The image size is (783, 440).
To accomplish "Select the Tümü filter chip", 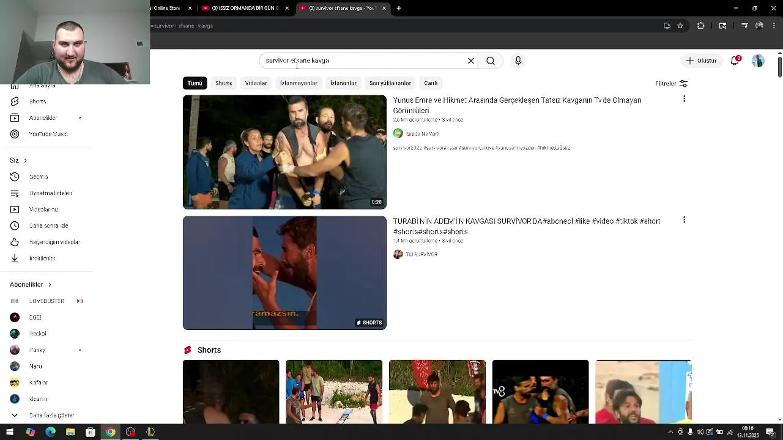I will [x=195, y=83].
